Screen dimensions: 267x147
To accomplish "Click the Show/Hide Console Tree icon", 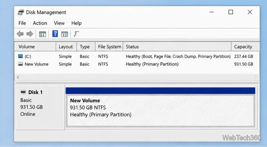I will pos(42,34).
